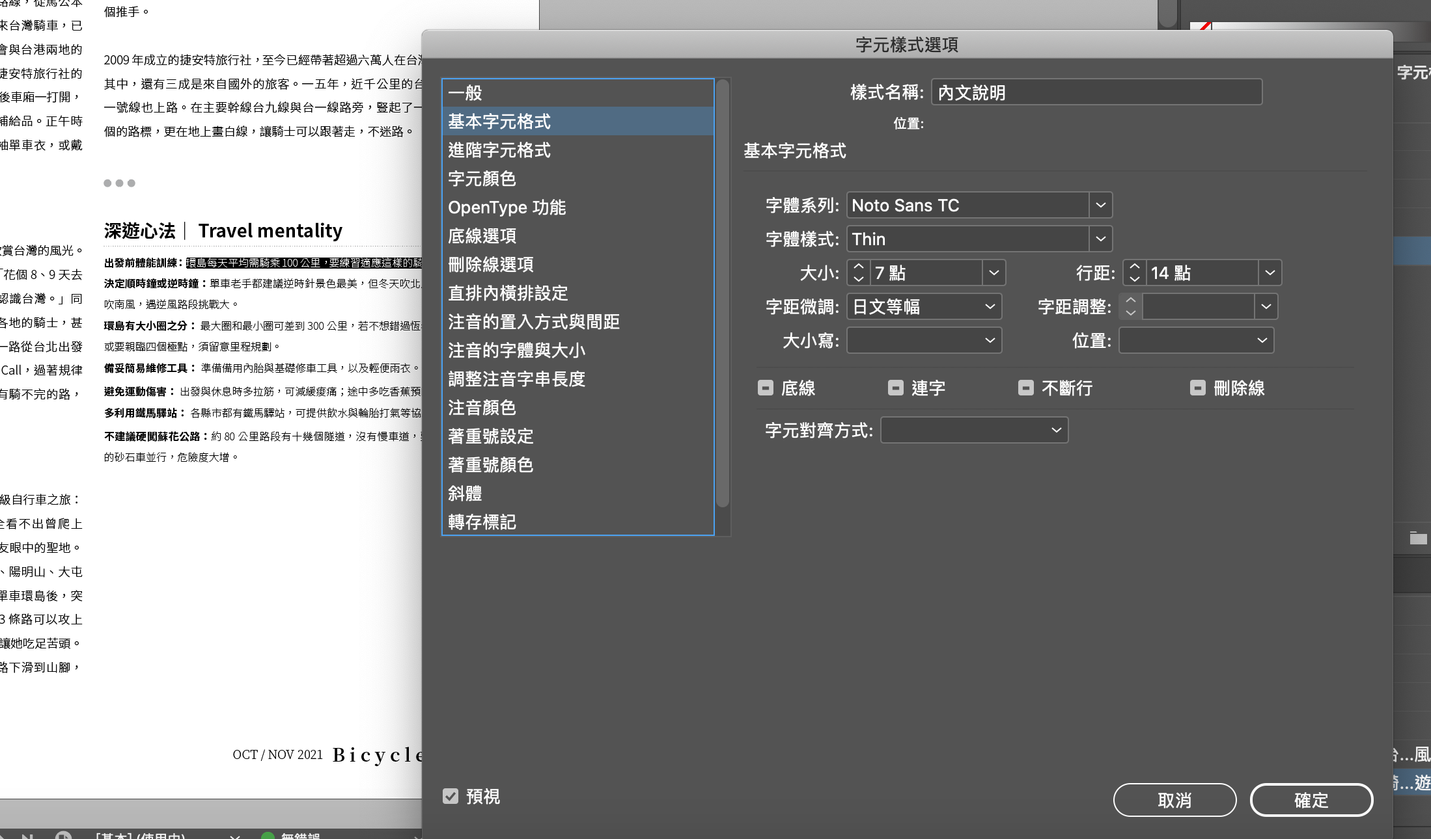Decrease leading (行距) with down arrow
This screenshot has height=839, width=1431.
click(x=1134, y=279)
